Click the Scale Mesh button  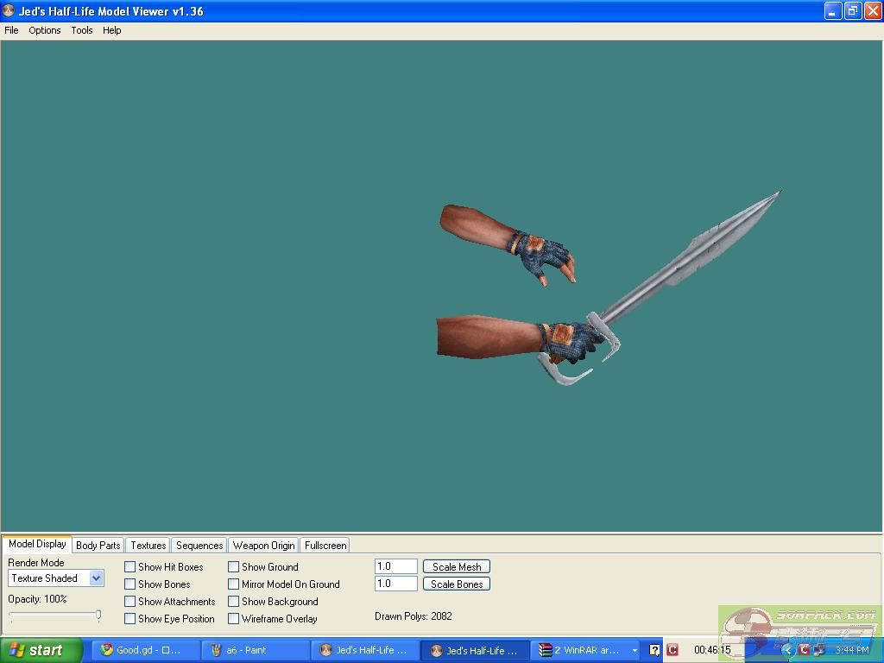[x=457, y=567]
